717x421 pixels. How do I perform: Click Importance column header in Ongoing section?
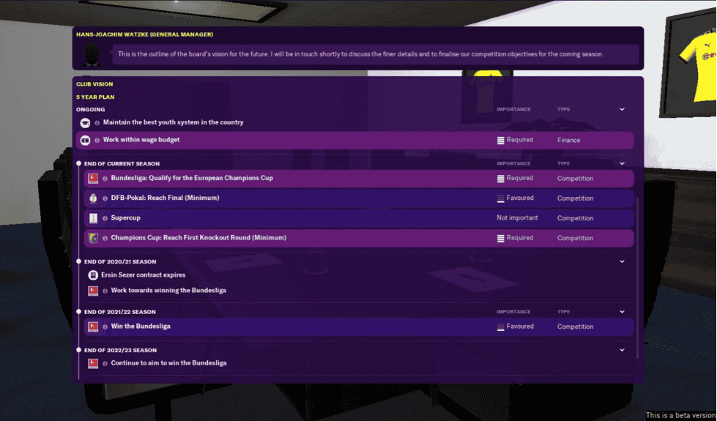(513, 109)
